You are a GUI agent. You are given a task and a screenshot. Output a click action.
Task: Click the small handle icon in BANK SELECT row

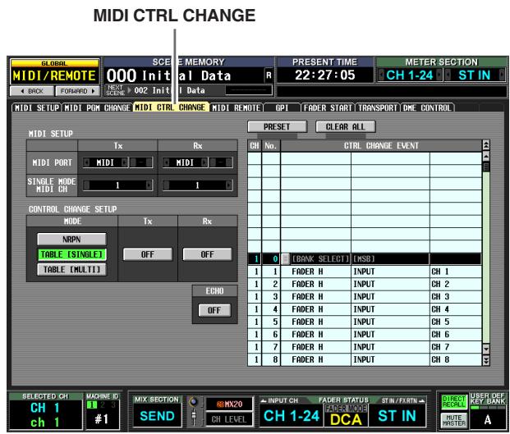tap(285, 259)
